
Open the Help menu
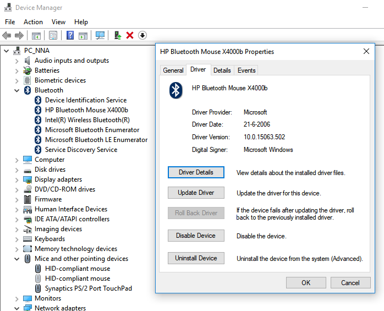(x=81, y=22)
